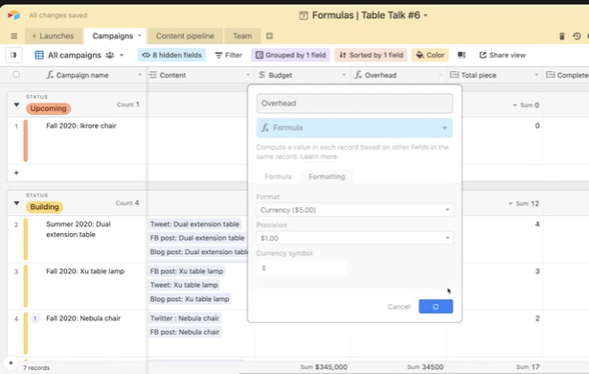Open FB post: Nebula chair record

[x=185, y=332]
